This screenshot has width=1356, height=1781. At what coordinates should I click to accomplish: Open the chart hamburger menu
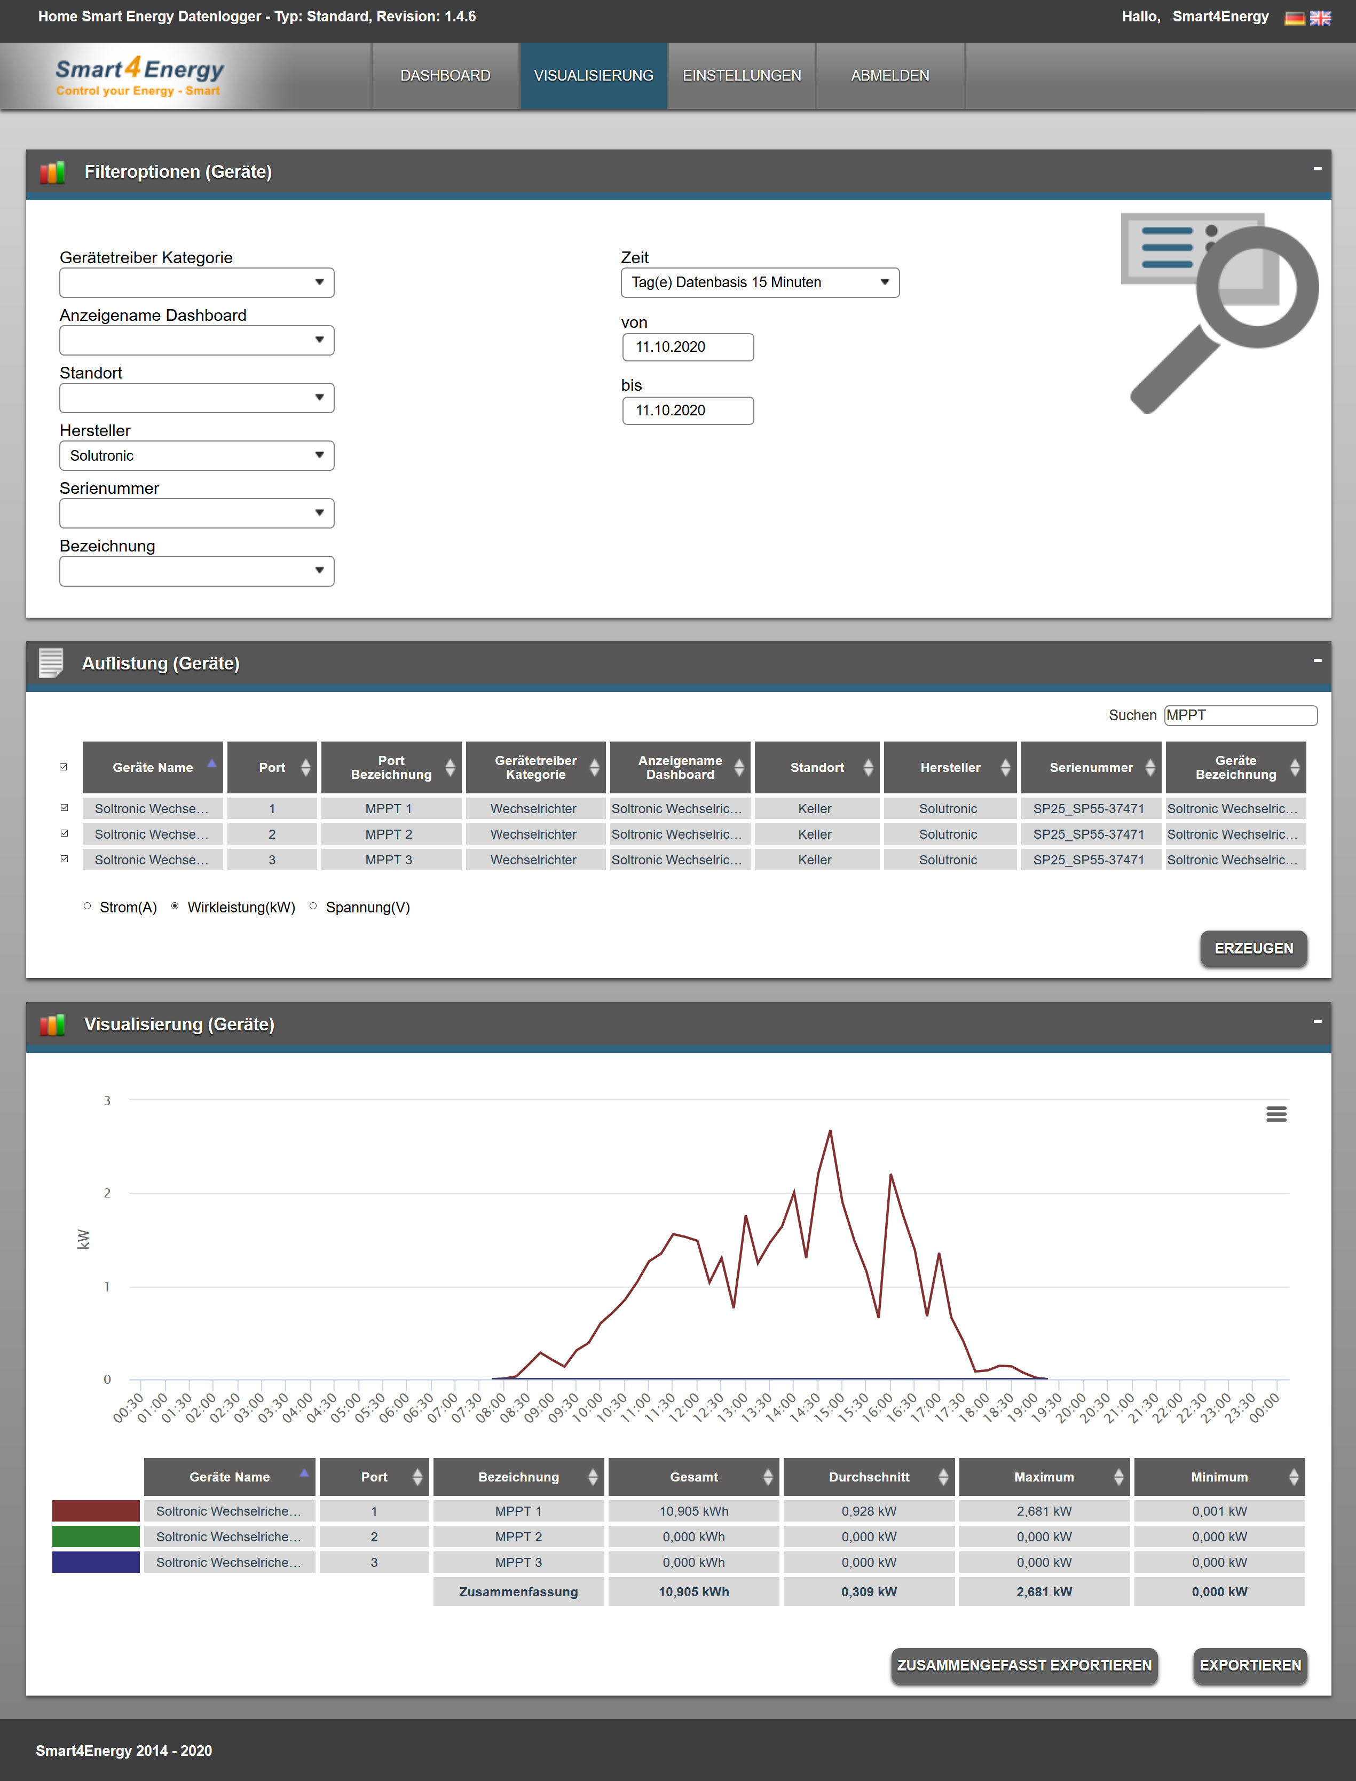1275,1114
